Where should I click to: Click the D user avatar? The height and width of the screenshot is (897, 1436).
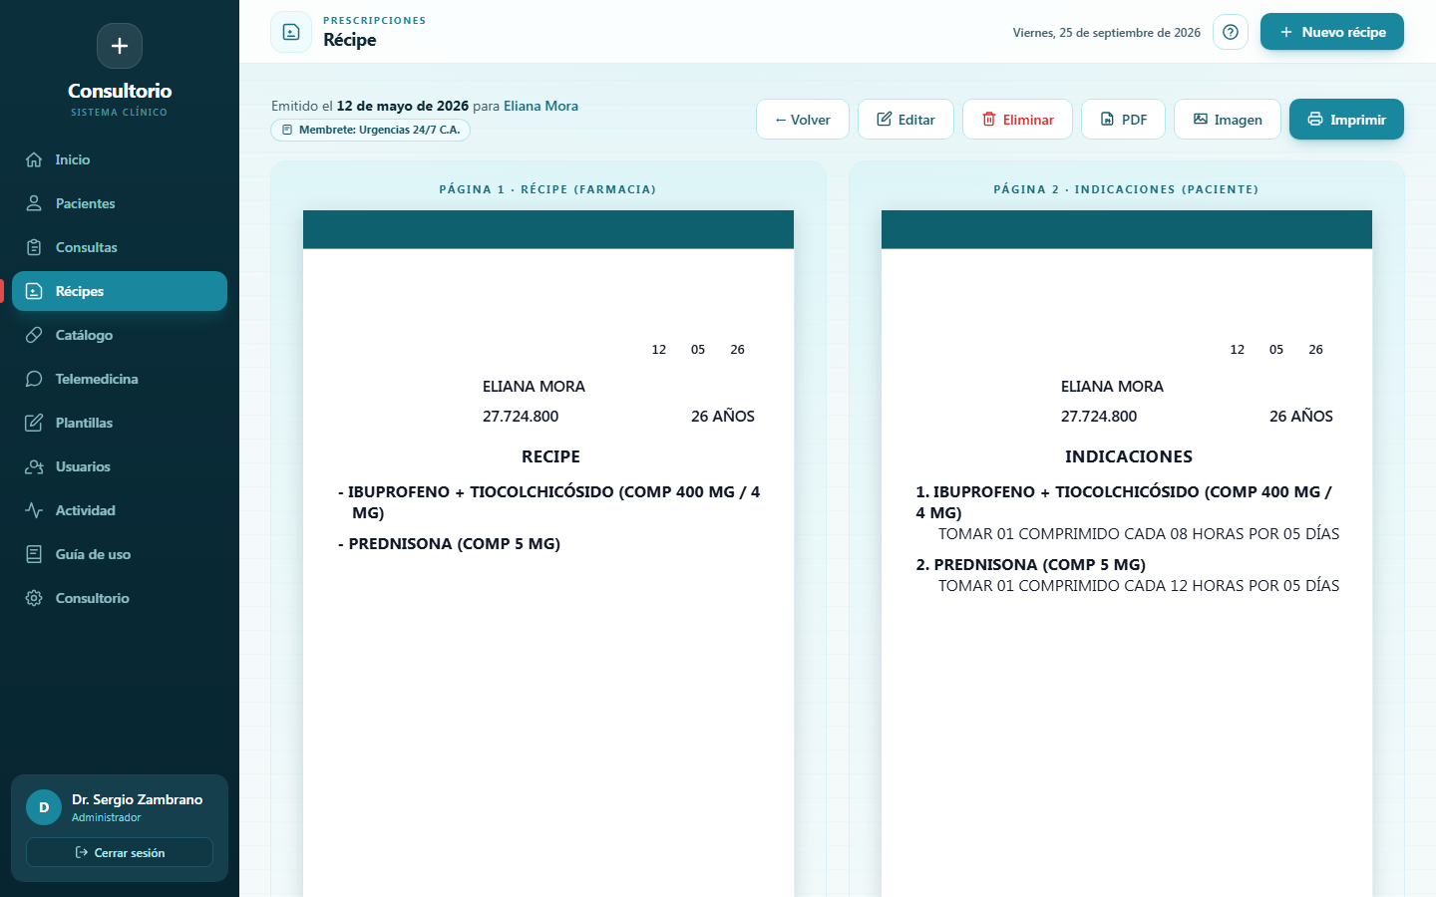(x=44, y=807)
